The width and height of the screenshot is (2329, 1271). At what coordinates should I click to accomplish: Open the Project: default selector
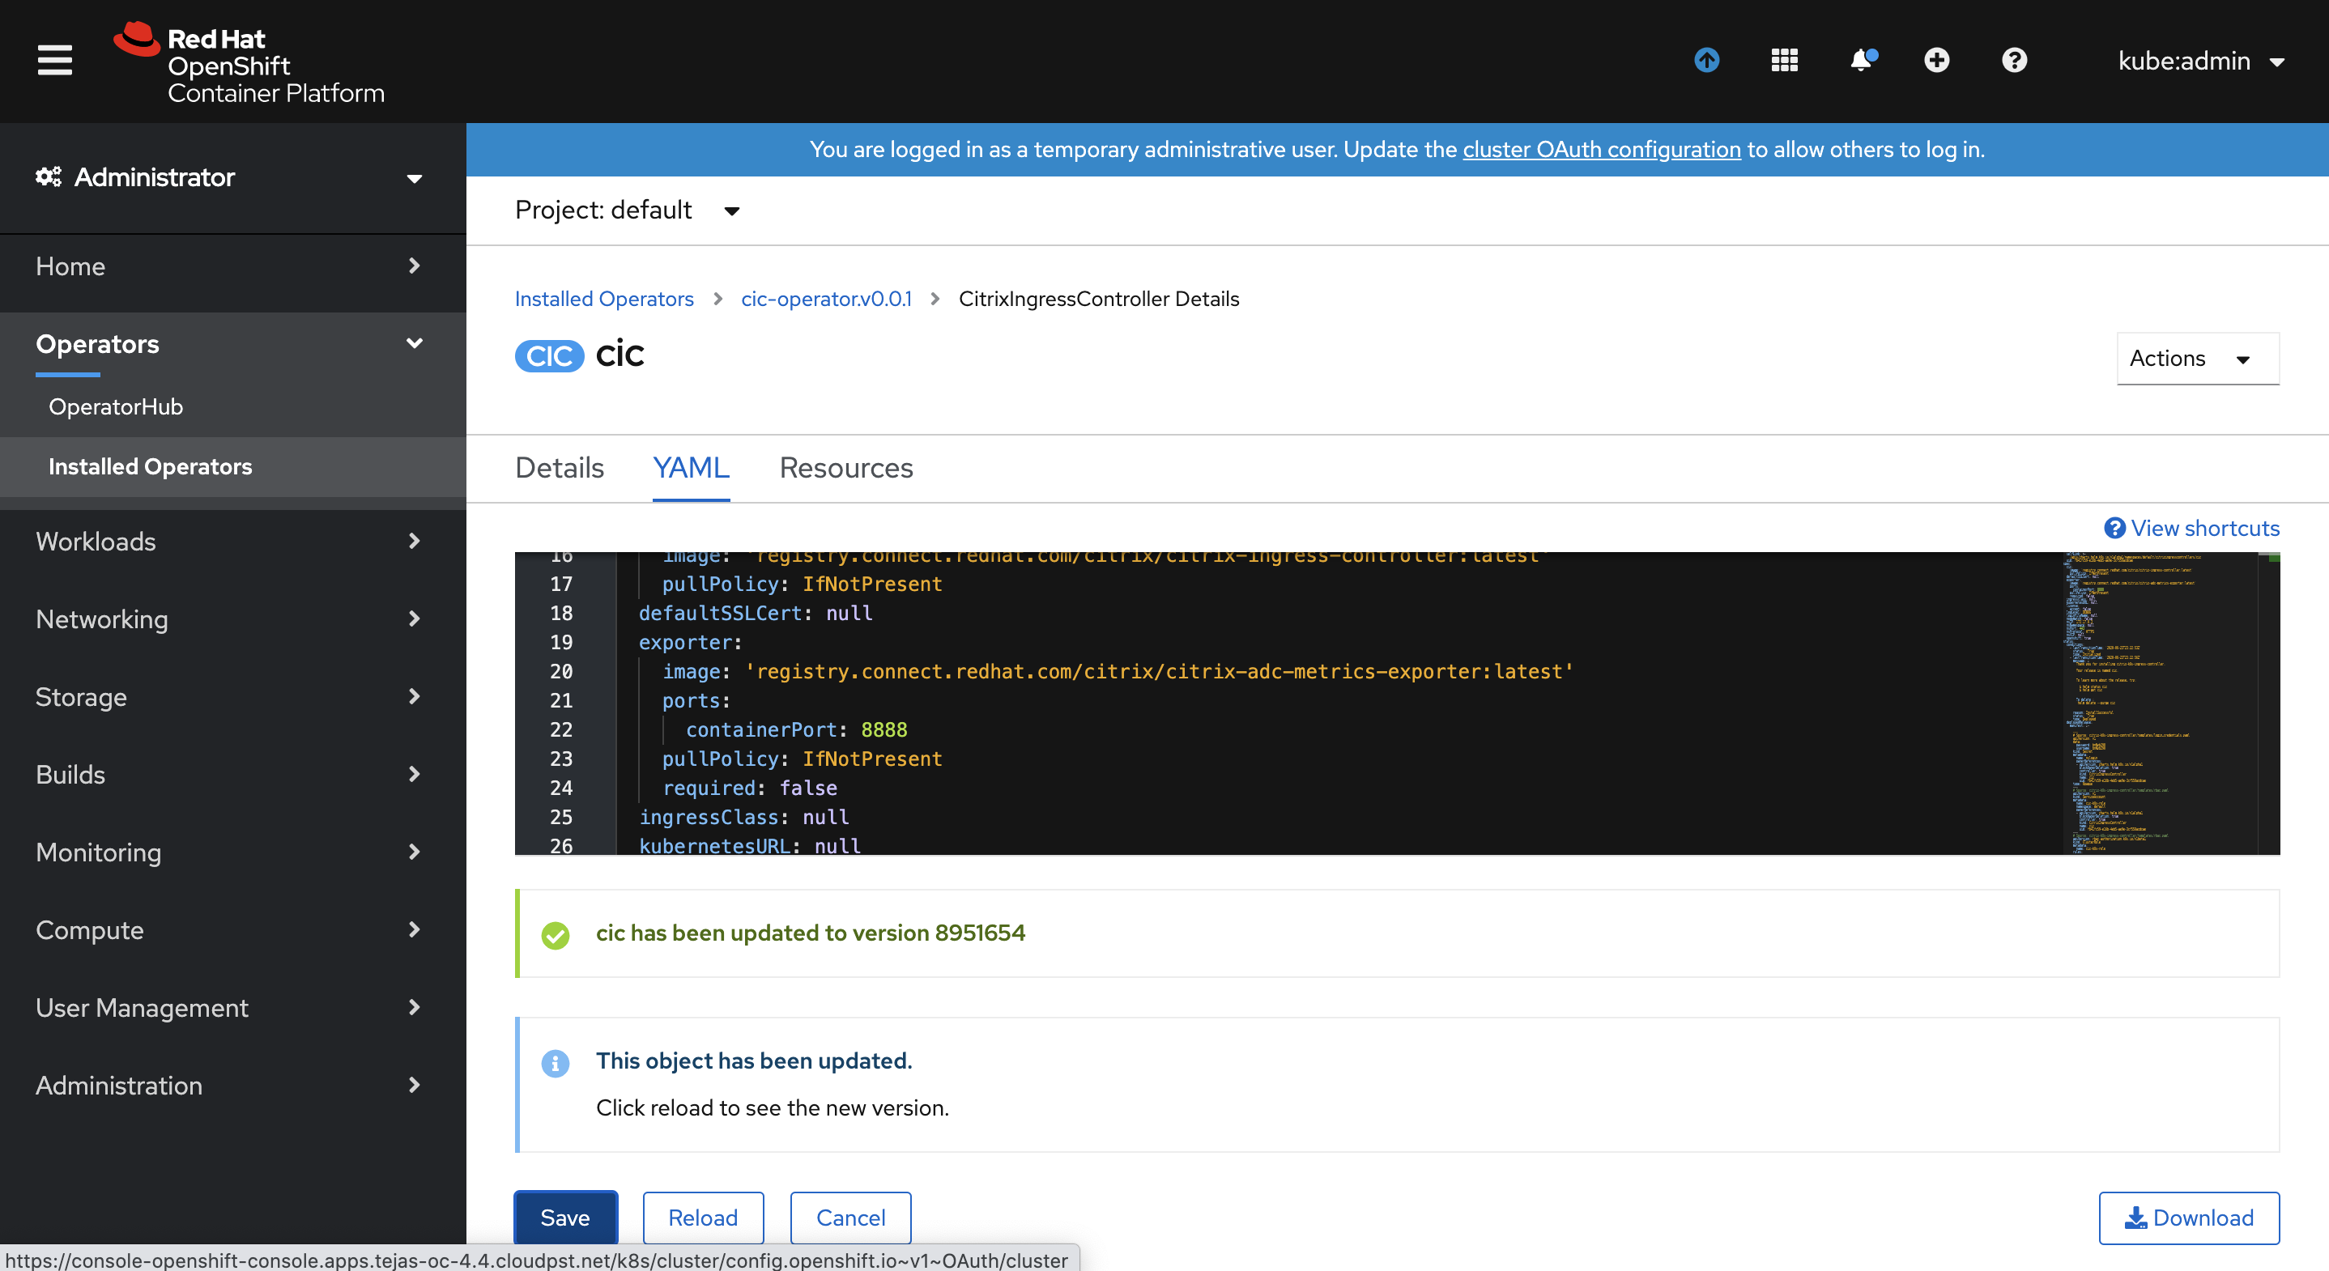tap(628, 210)
